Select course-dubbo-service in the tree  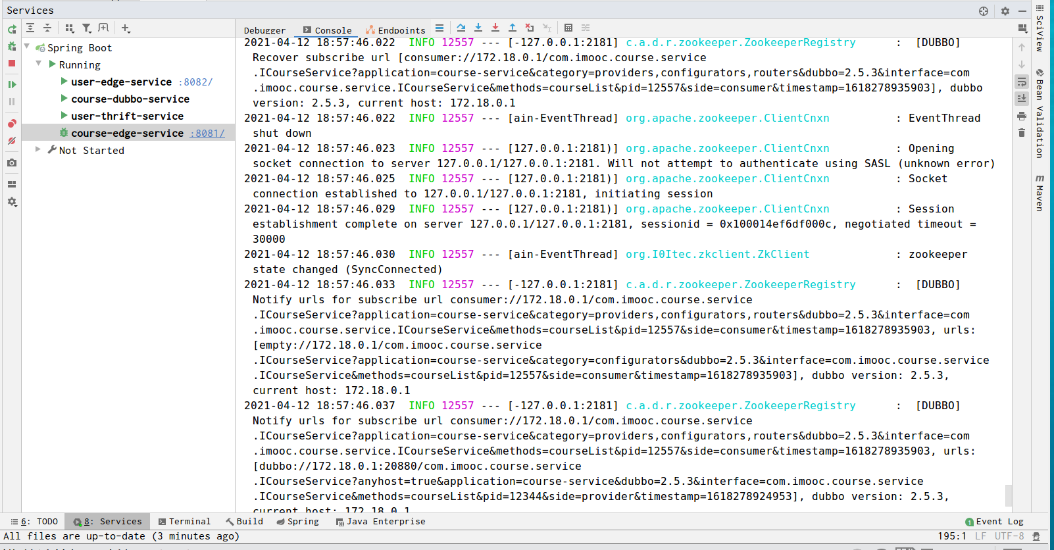click(130, 99)
